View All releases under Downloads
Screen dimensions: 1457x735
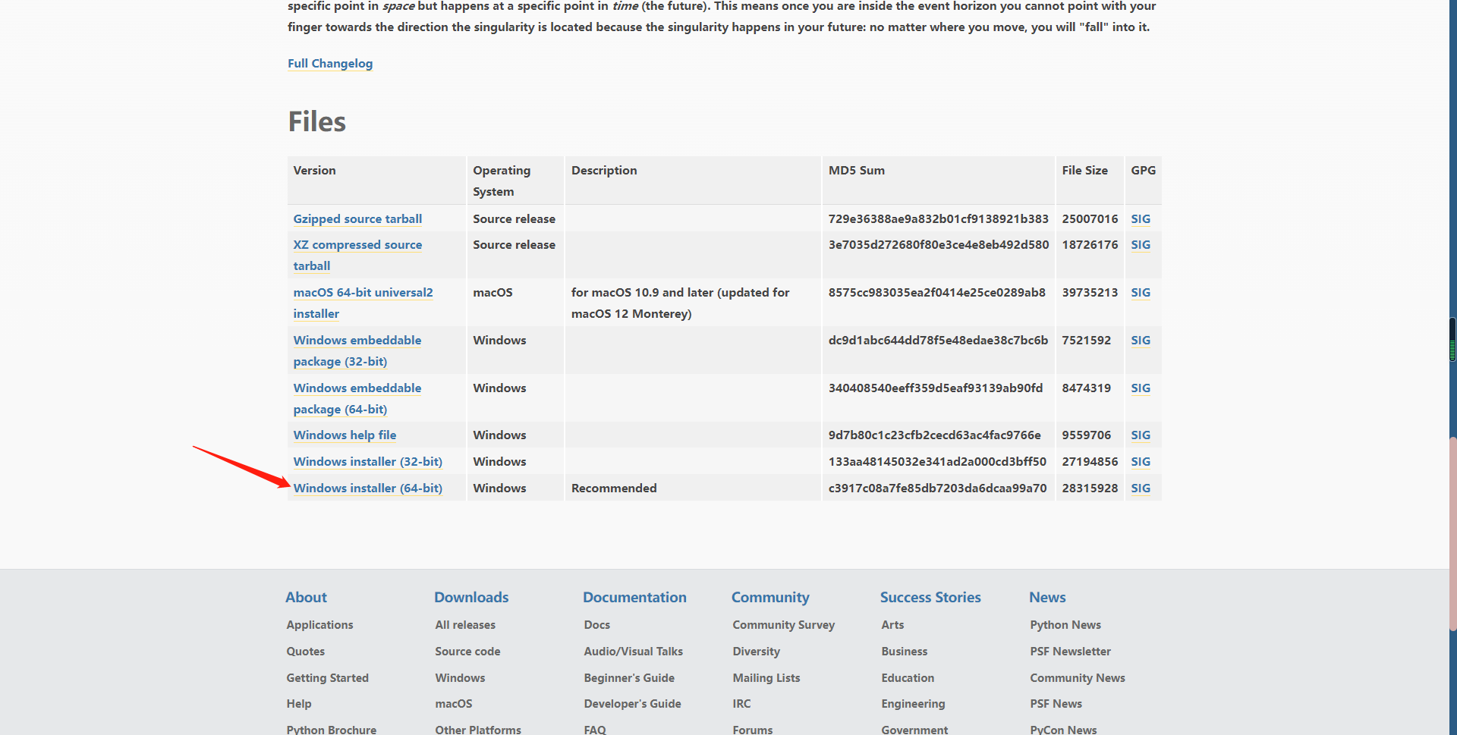(465, 625)
